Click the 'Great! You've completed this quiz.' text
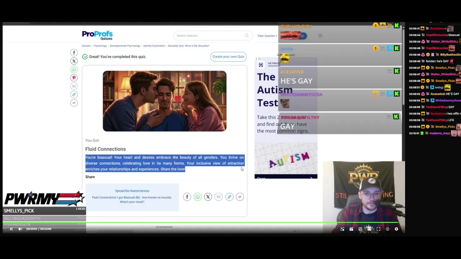The image size is (461, 259). point(117,56)
